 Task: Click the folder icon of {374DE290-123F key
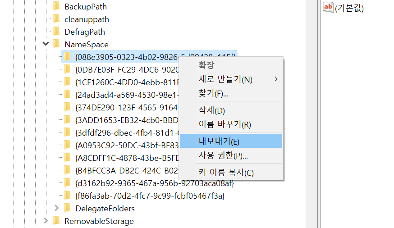67,107
